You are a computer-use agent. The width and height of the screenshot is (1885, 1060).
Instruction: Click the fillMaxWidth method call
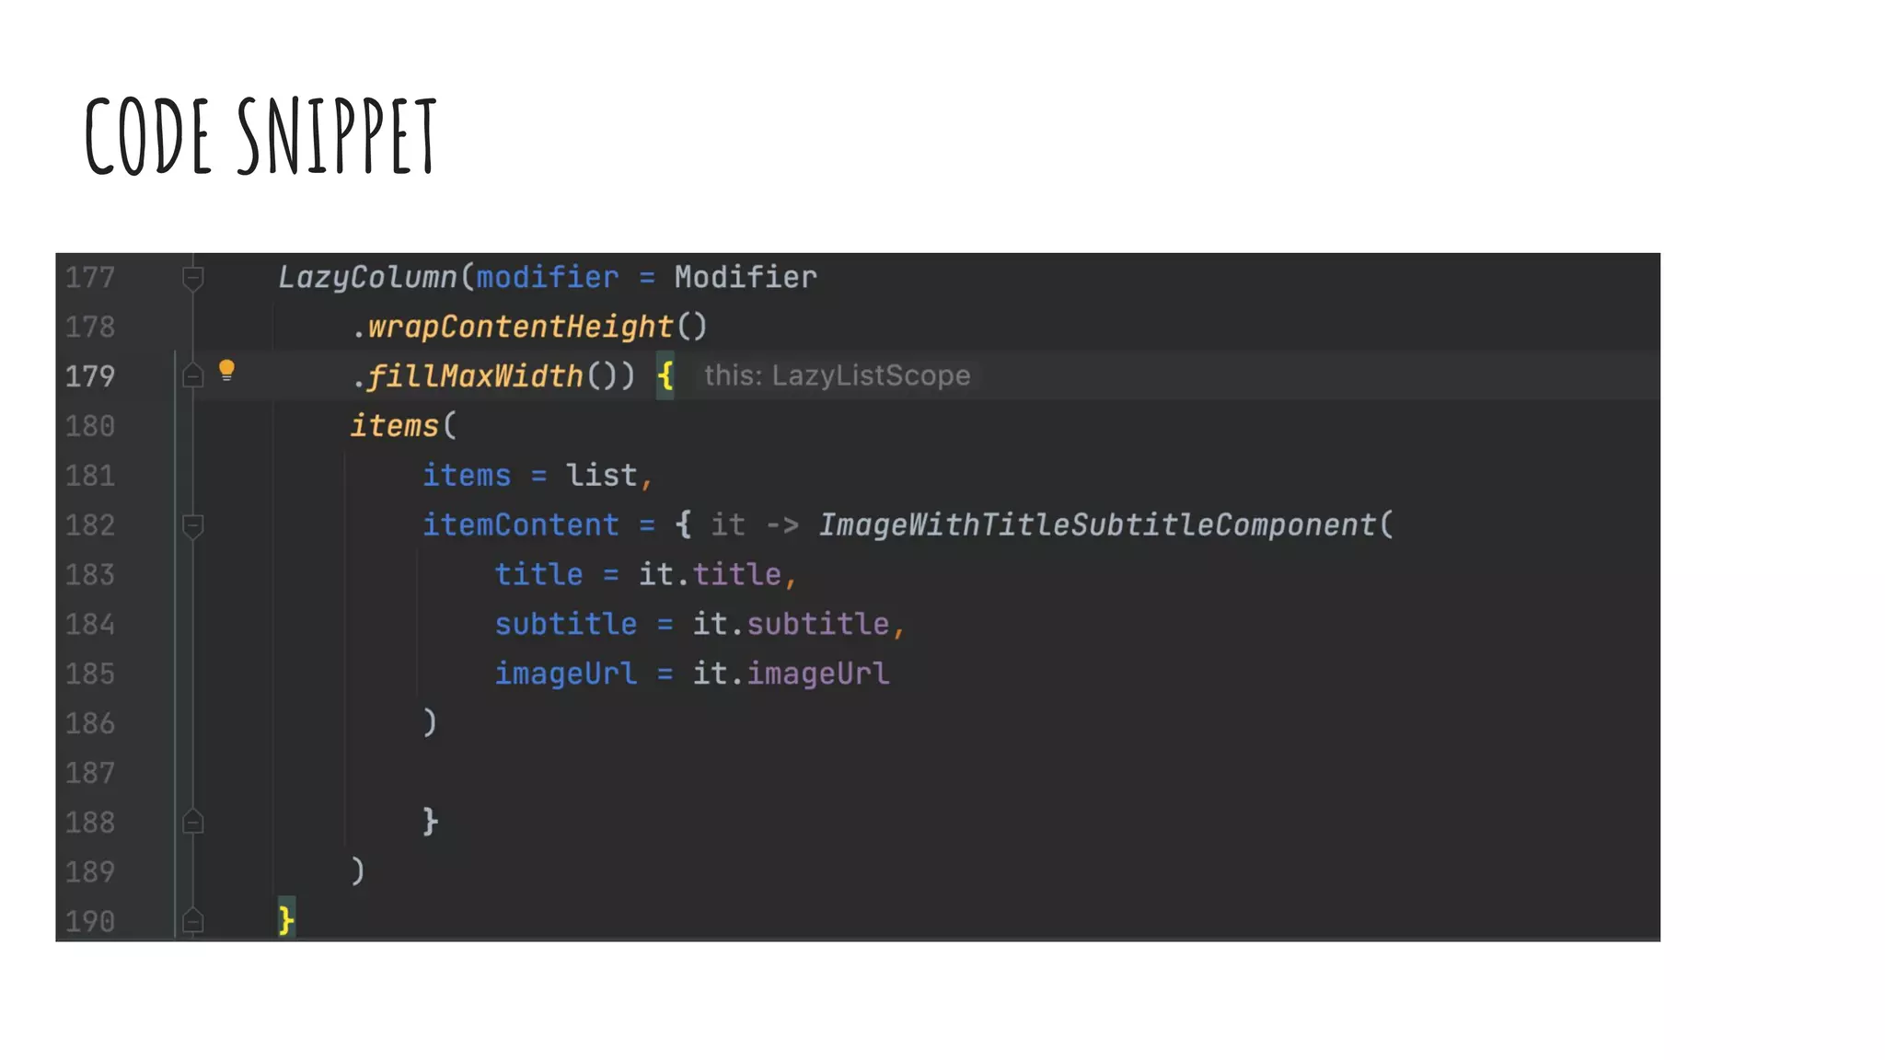click(x=475, y=376)
